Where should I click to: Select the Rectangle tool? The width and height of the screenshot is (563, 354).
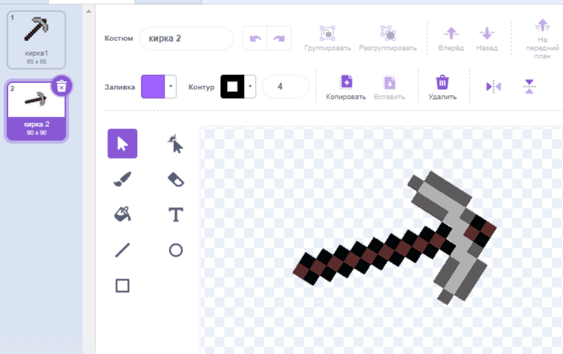pyautogui.click(x=122, y=286)
